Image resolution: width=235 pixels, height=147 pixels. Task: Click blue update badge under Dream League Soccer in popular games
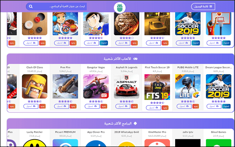pyautogui.click(x=226, y=106)
